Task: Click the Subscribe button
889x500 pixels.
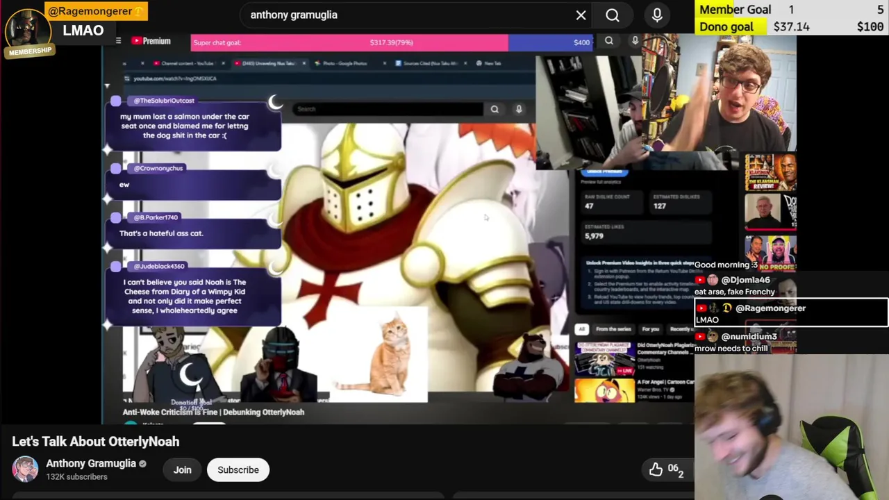Action: point(238,470)
